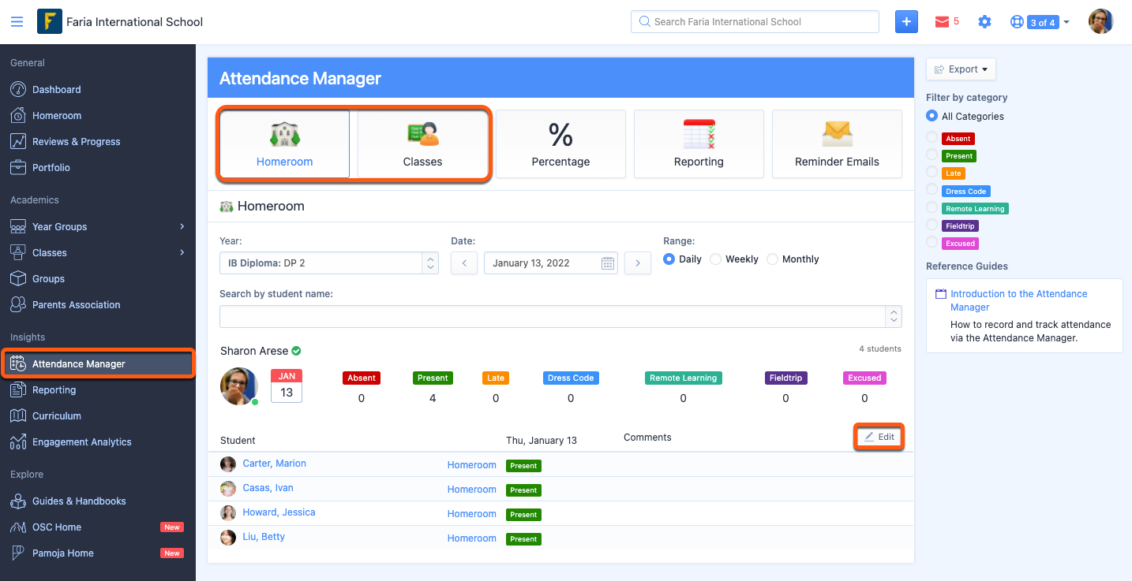Click the Absent summary badge above count
Screen dimensions: 1132x581
click(x=362, y=378)
